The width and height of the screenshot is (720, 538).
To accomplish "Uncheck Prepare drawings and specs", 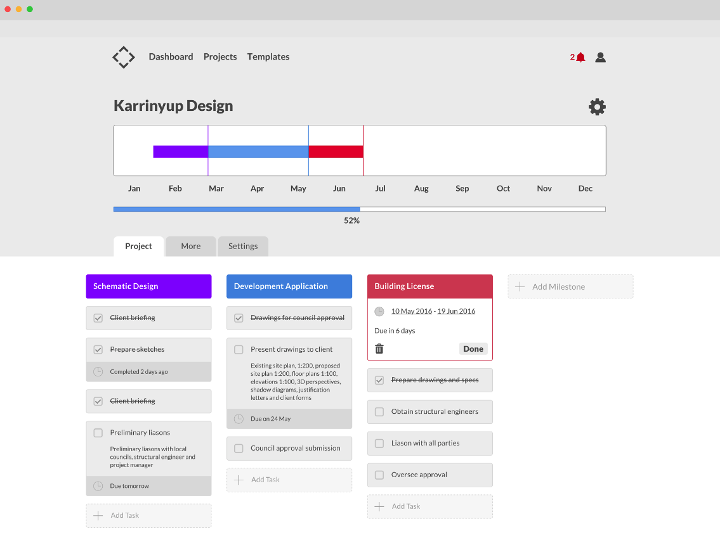I will coord(379,380).
